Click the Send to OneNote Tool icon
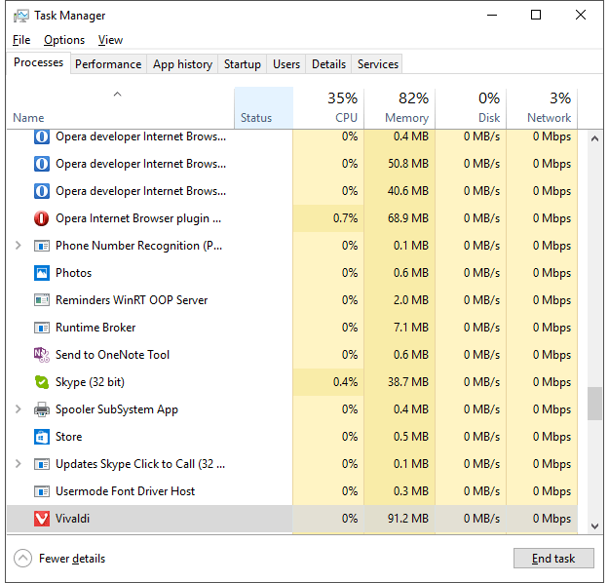This screenshot has height=583, width=609. (x=42, y=355)
